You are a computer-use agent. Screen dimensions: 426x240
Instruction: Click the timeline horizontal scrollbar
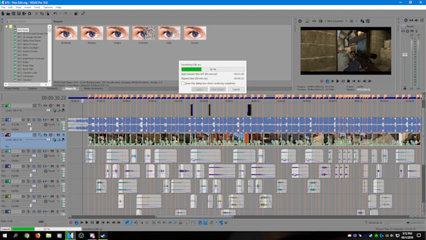click(x=194, y=217)
